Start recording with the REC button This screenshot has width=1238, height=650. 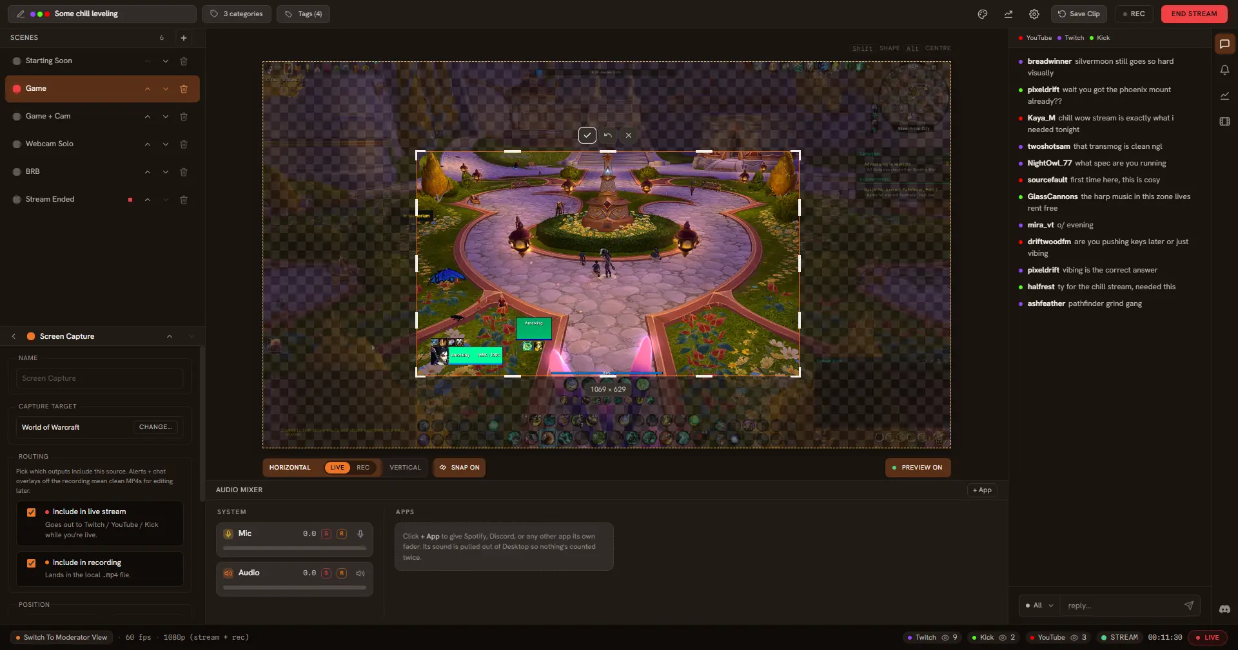(1134, 14)
